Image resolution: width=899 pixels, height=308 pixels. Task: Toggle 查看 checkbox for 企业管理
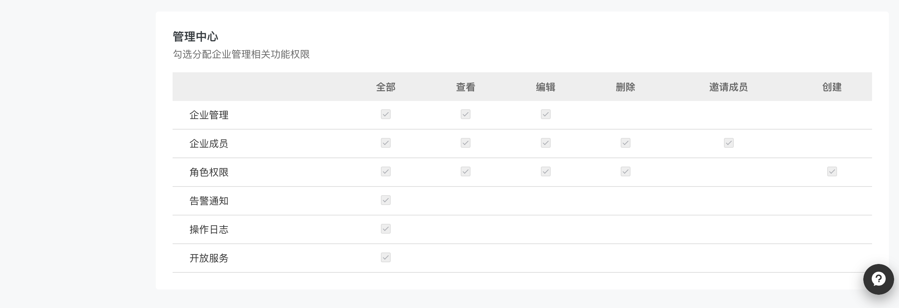(465, 114)
